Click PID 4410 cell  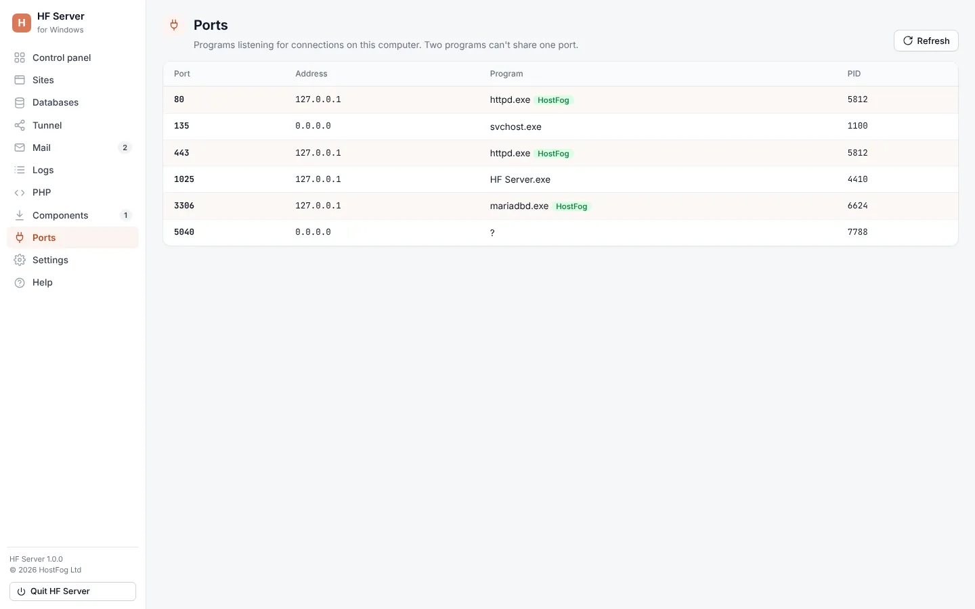(x=858, y=179)
